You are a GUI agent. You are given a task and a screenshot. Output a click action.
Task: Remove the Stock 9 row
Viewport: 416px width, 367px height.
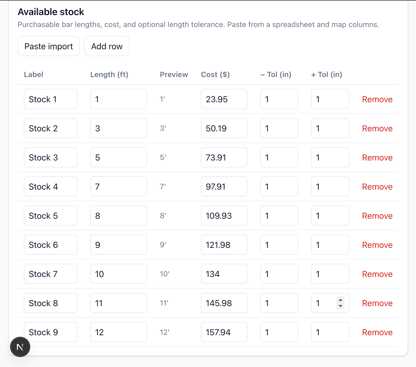pos(377,332)
